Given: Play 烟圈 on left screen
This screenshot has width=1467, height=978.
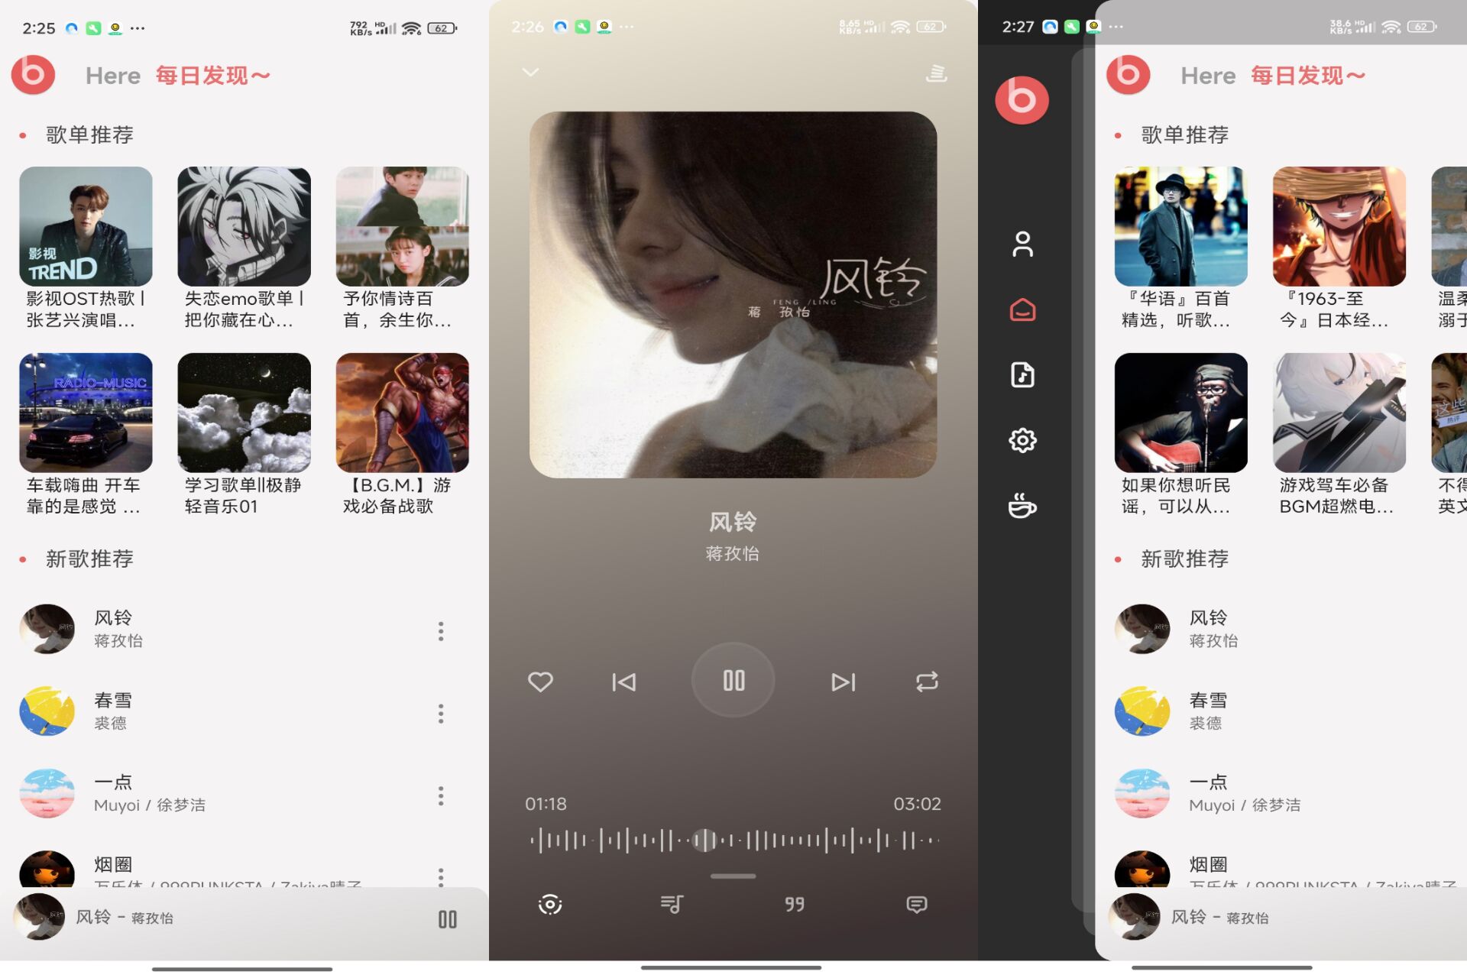Looking at the screenshot, I should pyautogui.click(x=244, y=867).
